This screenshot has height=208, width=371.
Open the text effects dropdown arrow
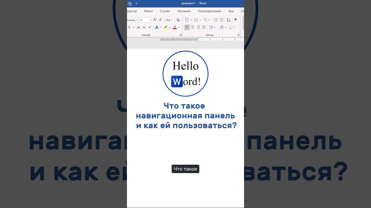click(x=161, y=27)
